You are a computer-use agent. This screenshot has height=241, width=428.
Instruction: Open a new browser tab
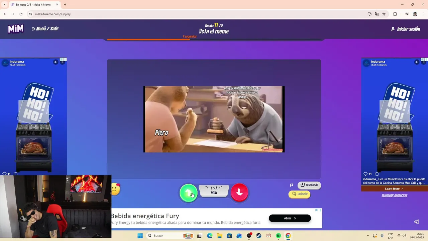coord(65,5)
